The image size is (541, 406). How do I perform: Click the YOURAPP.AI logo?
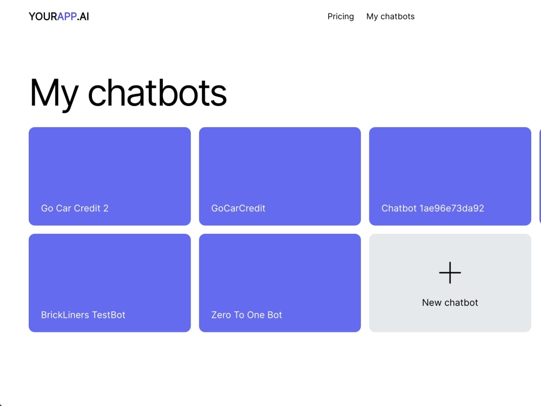(59, 16)
